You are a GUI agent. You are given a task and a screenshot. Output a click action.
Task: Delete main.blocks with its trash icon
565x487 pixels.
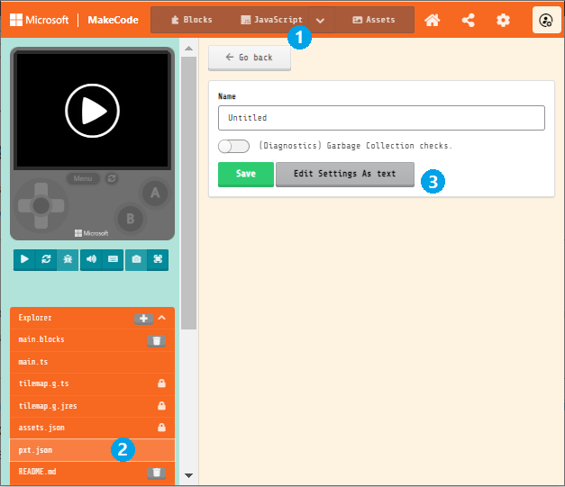[x=157, y=340]
